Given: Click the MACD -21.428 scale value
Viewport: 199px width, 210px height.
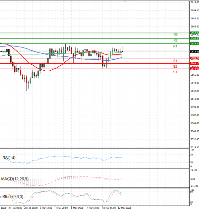Looking at the screenshot, I should pos(194,186).
